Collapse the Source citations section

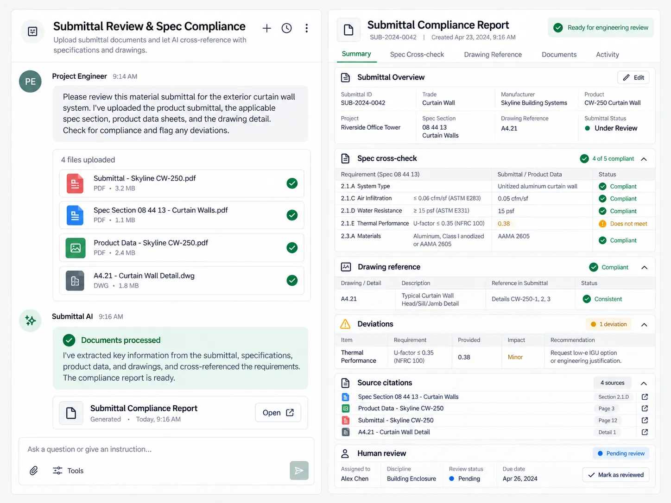pyautogui.click(x=644, y=383)
